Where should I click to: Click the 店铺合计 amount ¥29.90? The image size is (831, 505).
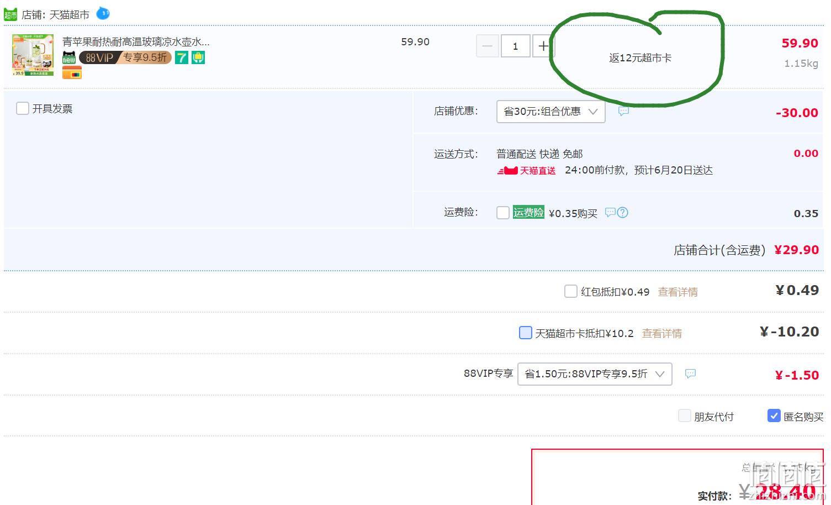coord(797,250)
